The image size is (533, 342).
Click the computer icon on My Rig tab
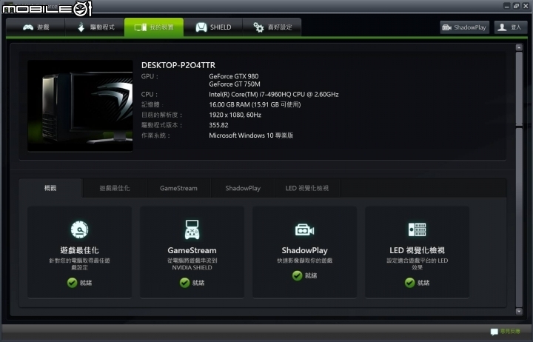[x=141, y=27]
